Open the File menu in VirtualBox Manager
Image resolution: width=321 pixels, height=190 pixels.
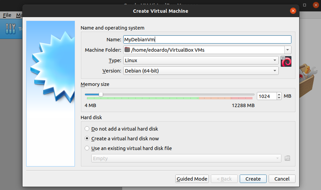(7, 15)
